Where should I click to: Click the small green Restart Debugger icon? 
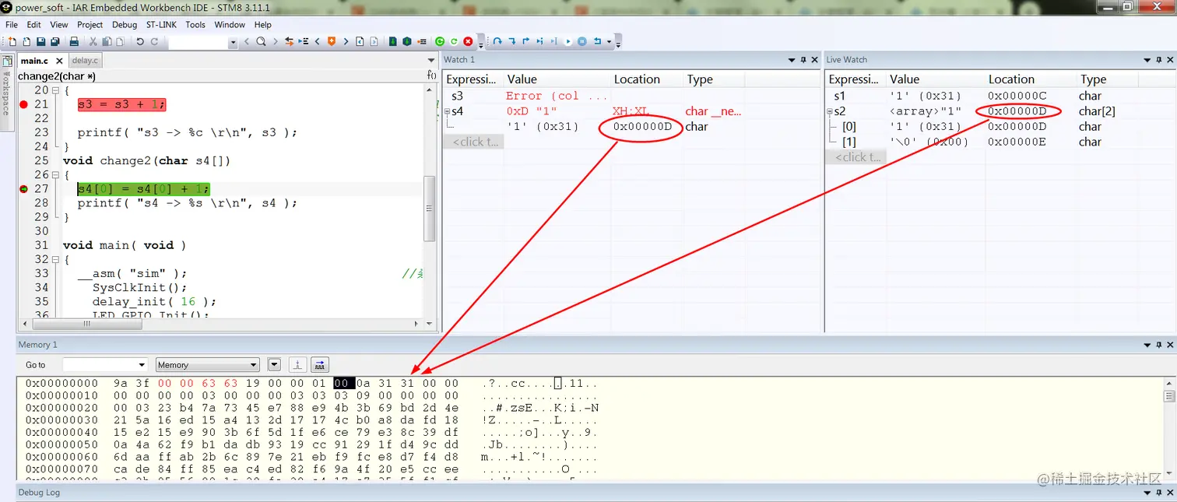pyautogui.click(x=454, y=41)
